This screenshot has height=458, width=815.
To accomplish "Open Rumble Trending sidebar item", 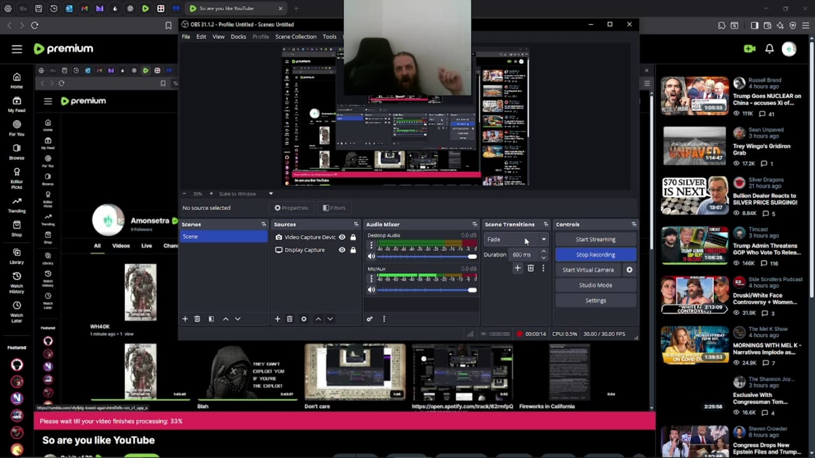I will (x=17, y=204).
